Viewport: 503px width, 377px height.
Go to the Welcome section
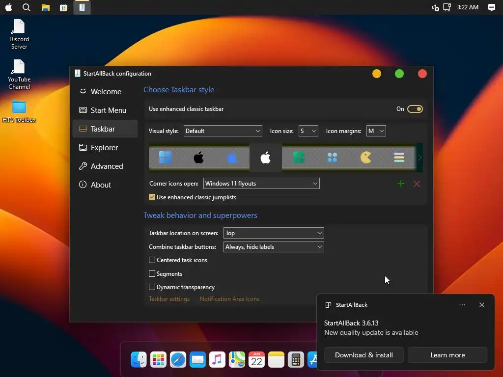(x=105, y=92)
